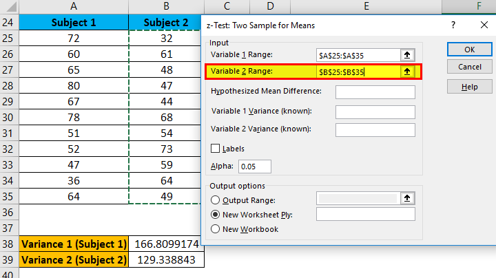This screenshot has height=278, width=496.
Task: Click the New Worksheet Ply name field
Action: (x=366, y=214)
